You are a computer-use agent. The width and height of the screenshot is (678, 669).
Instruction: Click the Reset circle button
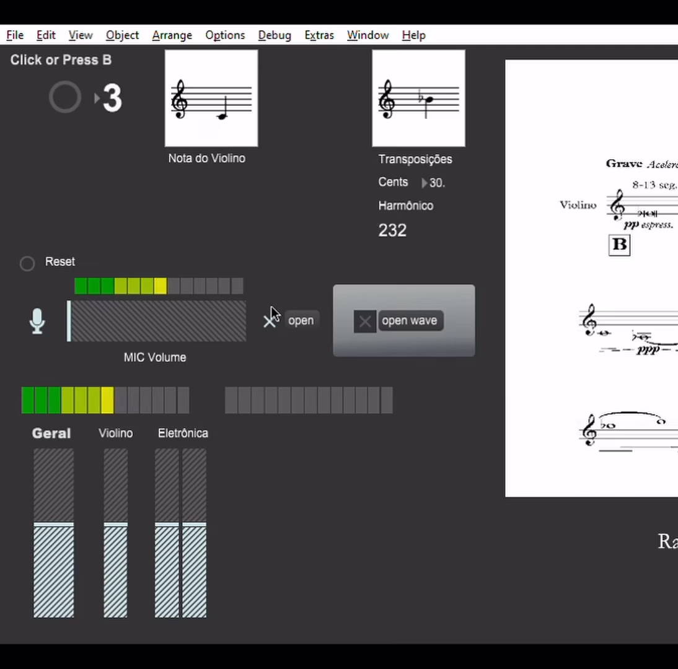tap(27, 263)
